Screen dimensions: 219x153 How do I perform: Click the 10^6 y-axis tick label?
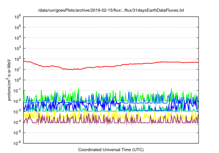click(17, 16)
